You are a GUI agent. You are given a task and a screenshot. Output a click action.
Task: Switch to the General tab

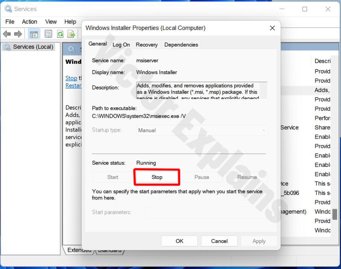pos(98,44)
